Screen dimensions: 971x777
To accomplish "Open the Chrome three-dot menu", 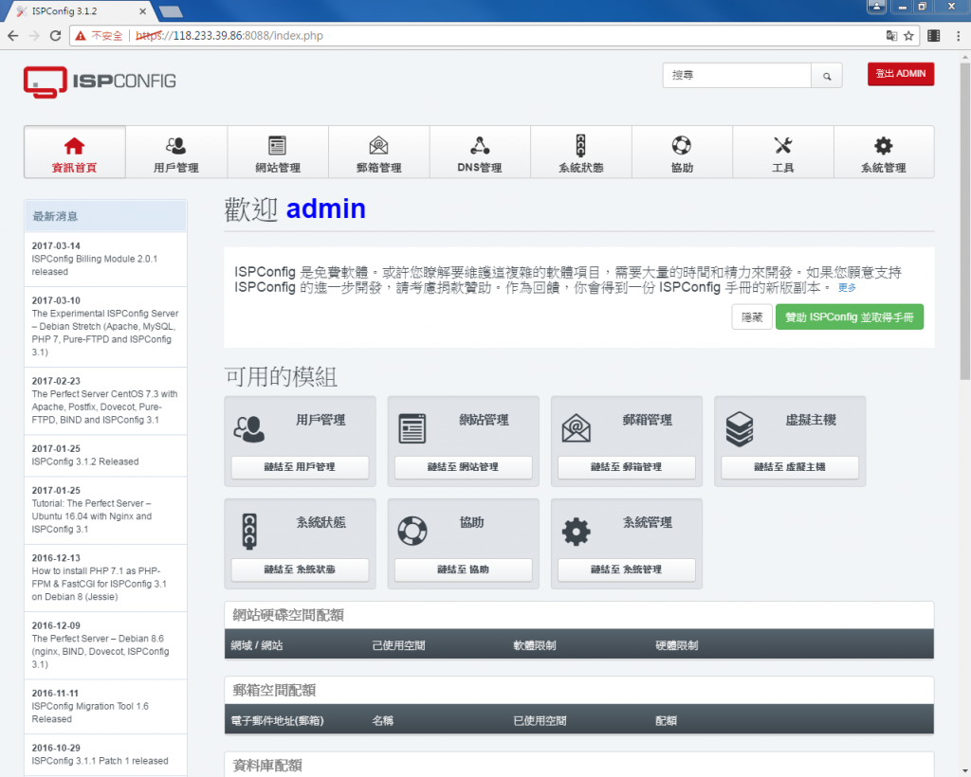I will click(958, 36).
